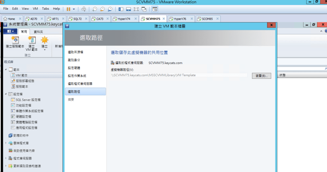Close the AD70 tab with its X
The image size is (327, 172).
pos(43,19)
